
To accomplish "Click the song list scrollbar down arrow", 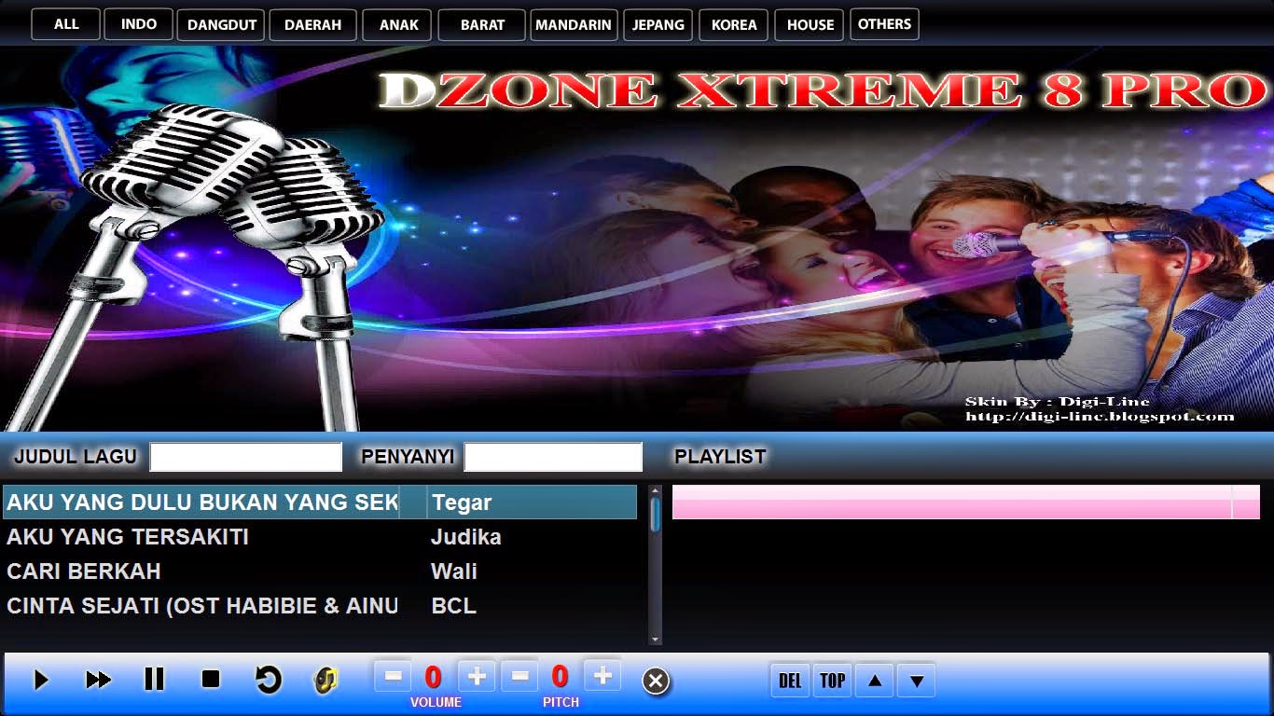I will point(655,638).
